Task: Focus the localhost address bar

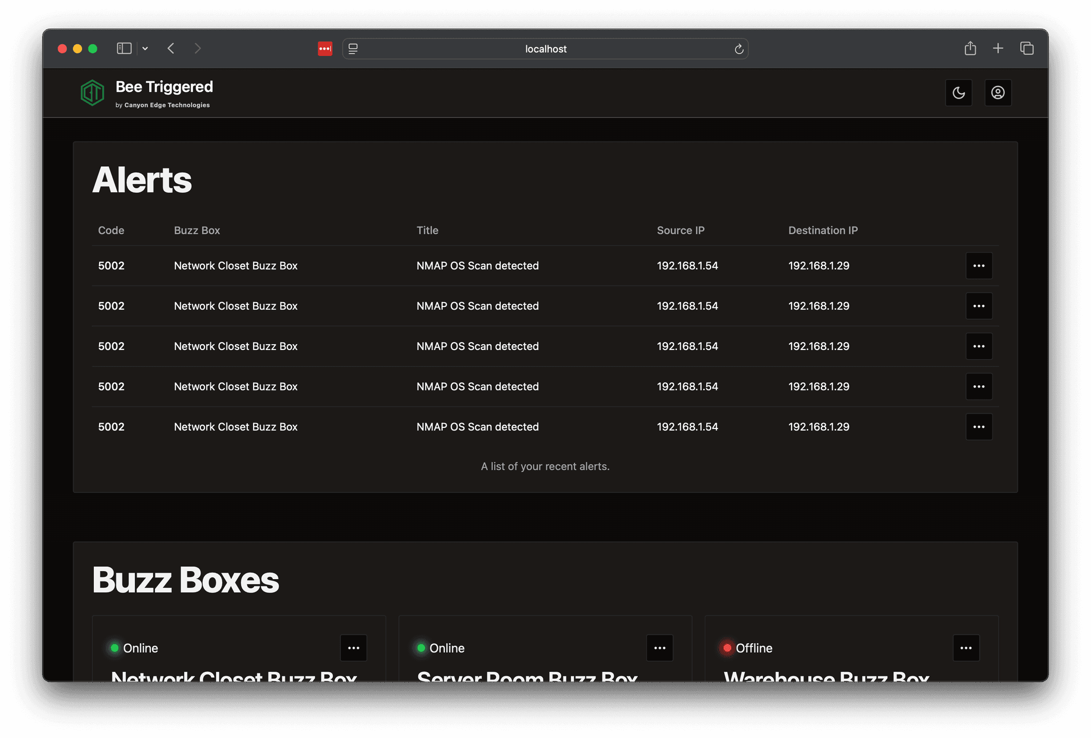Action: click(545, 48)
